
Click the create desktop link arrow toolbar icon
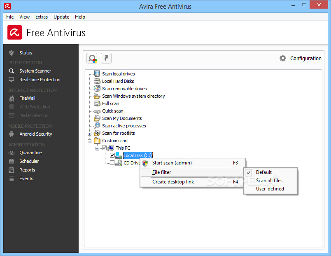point(106,58)
